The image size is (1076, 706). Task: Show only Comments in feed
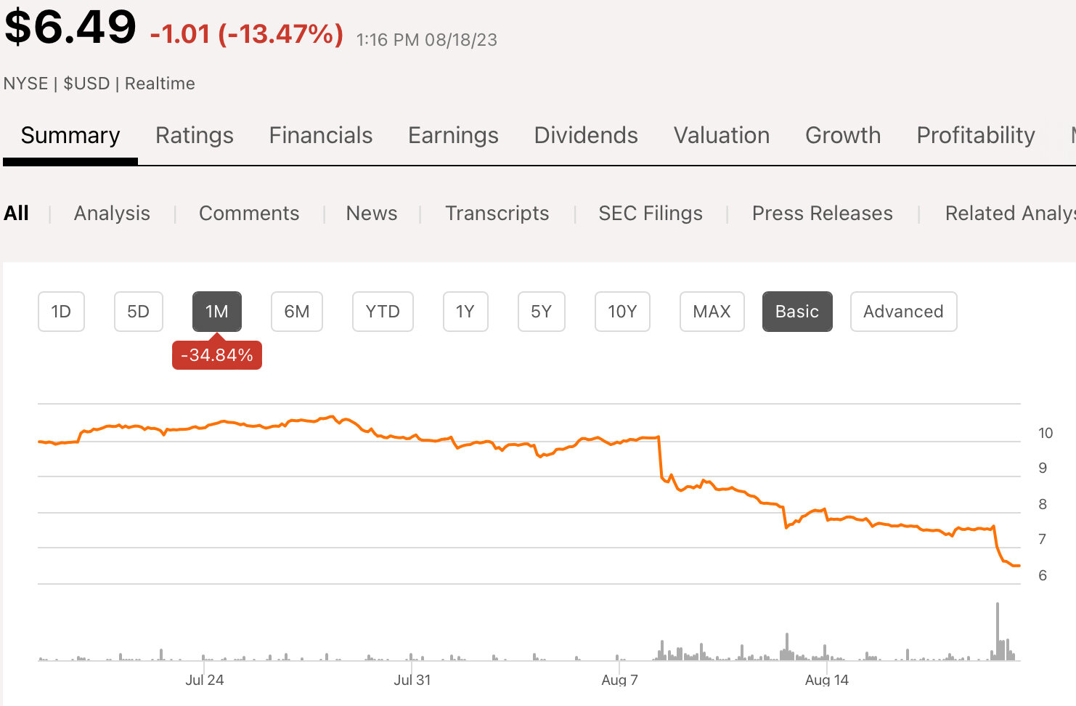(x=249, y=214)
